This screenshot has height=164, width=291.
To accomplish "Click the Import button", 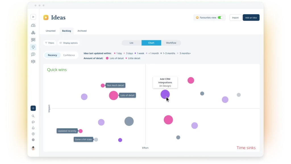I will click(235, 18).
